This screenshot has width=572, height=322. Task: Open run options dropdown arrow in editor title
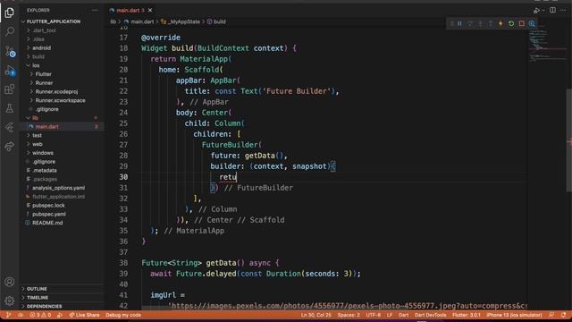[543, 11]
